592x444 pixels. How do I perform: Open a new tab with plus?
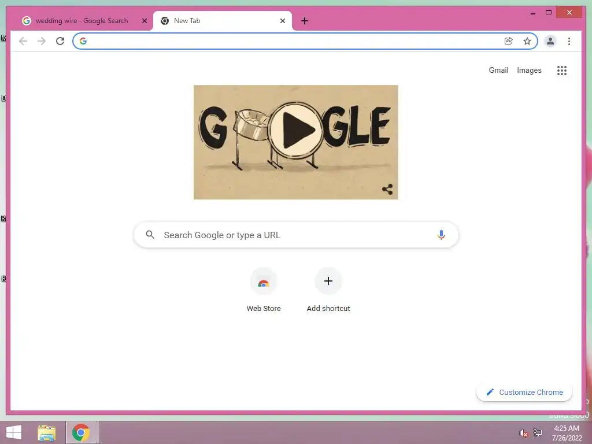coord(305,21)
